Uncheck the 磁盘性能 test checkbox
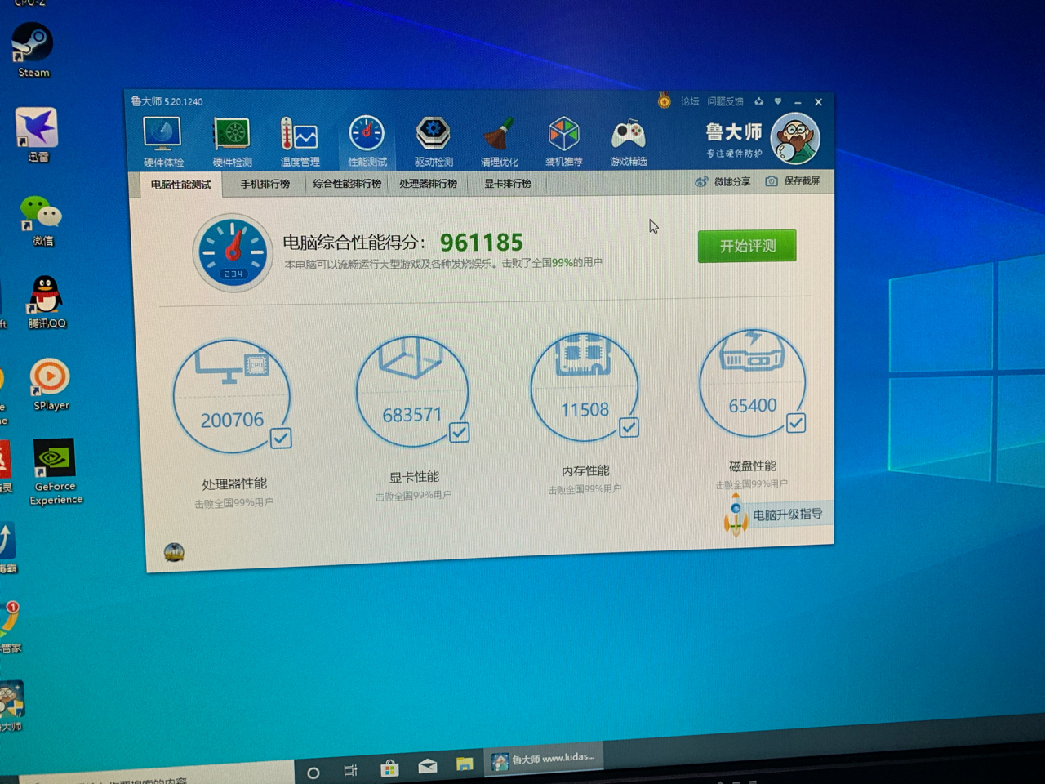1045x784 pixels. [x=796, y=423]
